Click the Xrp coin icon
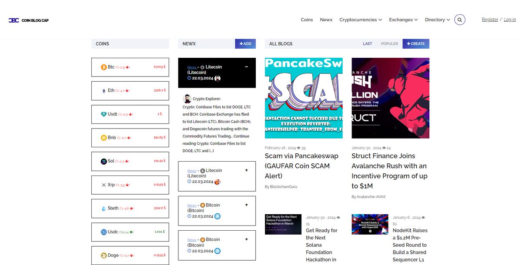 tap(104, 185)
